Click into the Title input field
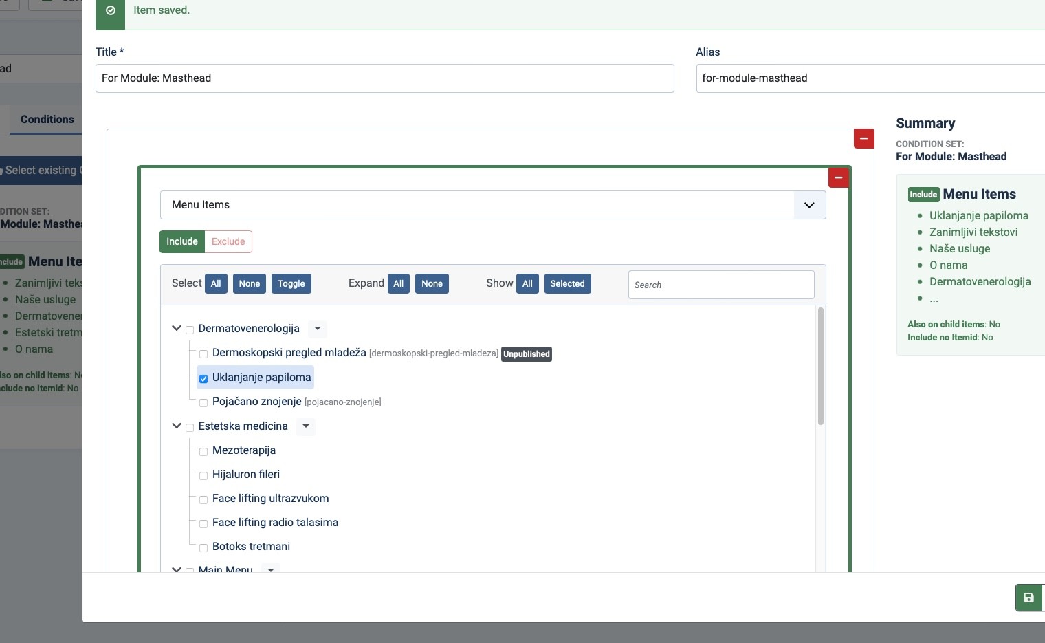1045x643 pixels. click(385, 78)
